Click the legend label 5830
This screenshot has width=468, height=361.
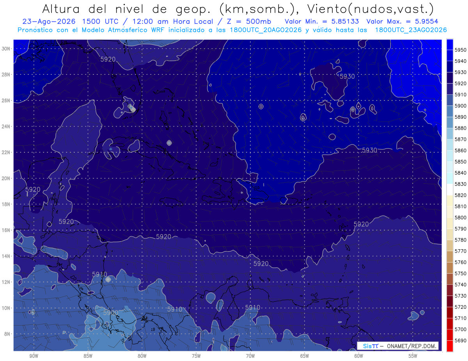pos(460,184)
